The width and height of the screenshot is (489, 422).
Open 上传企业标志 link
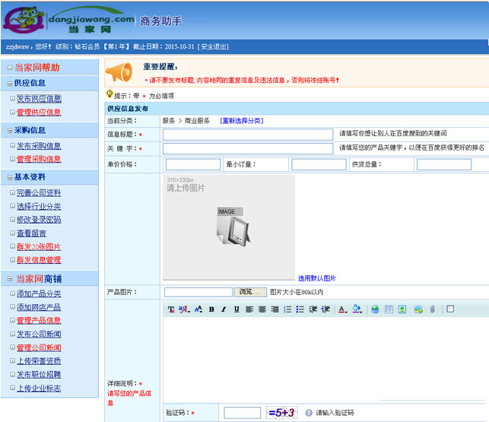coord(39,389)
